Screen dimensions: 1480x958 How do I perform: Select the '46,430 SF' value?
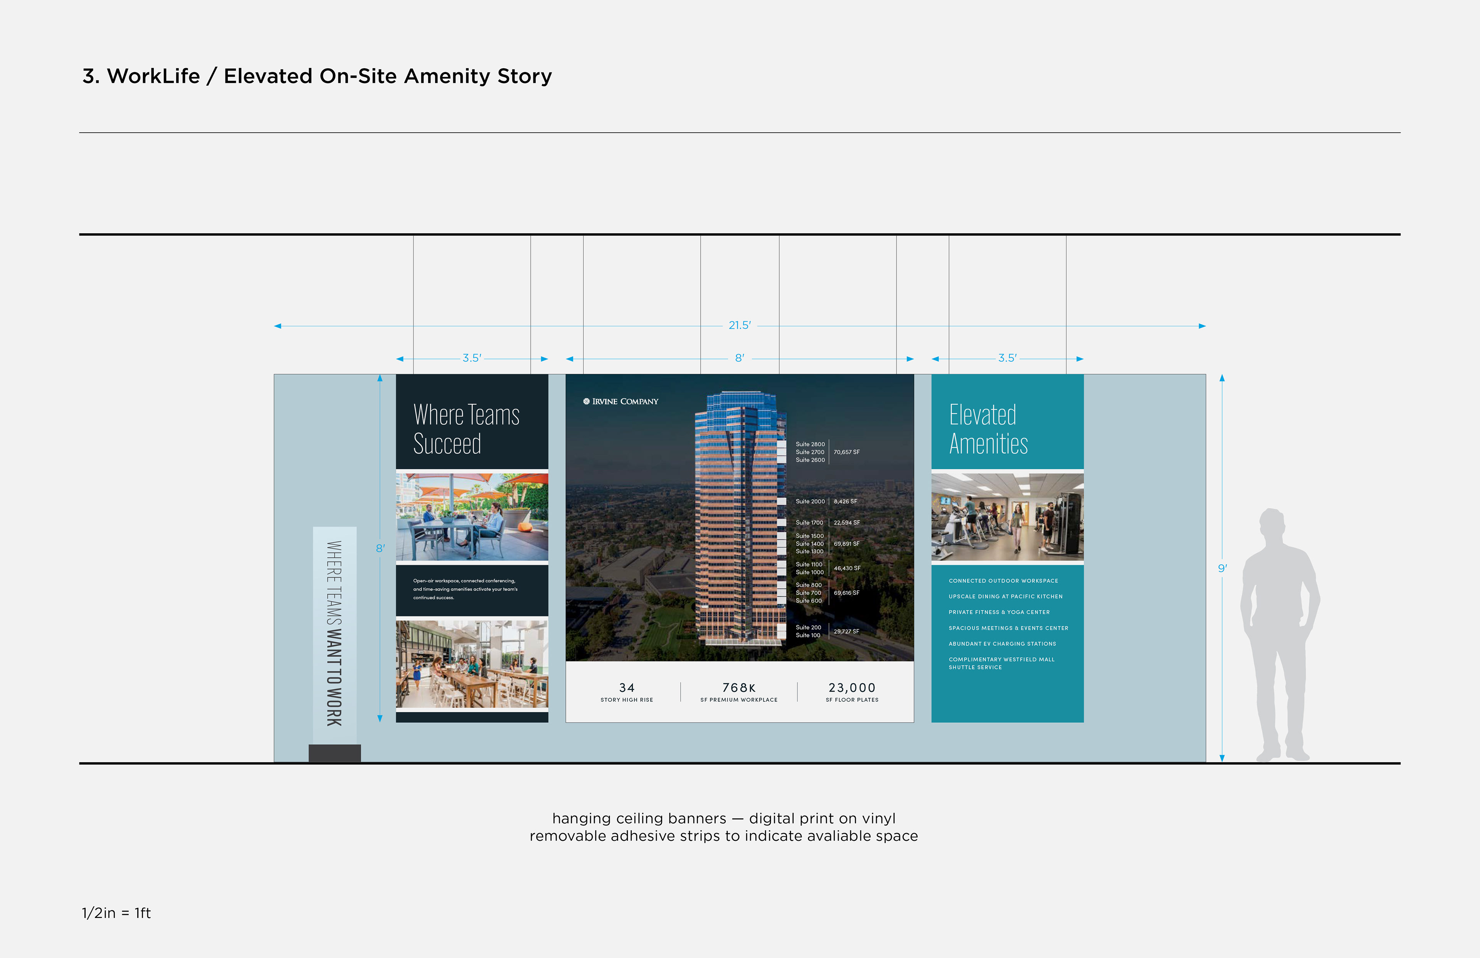point(848,568)
